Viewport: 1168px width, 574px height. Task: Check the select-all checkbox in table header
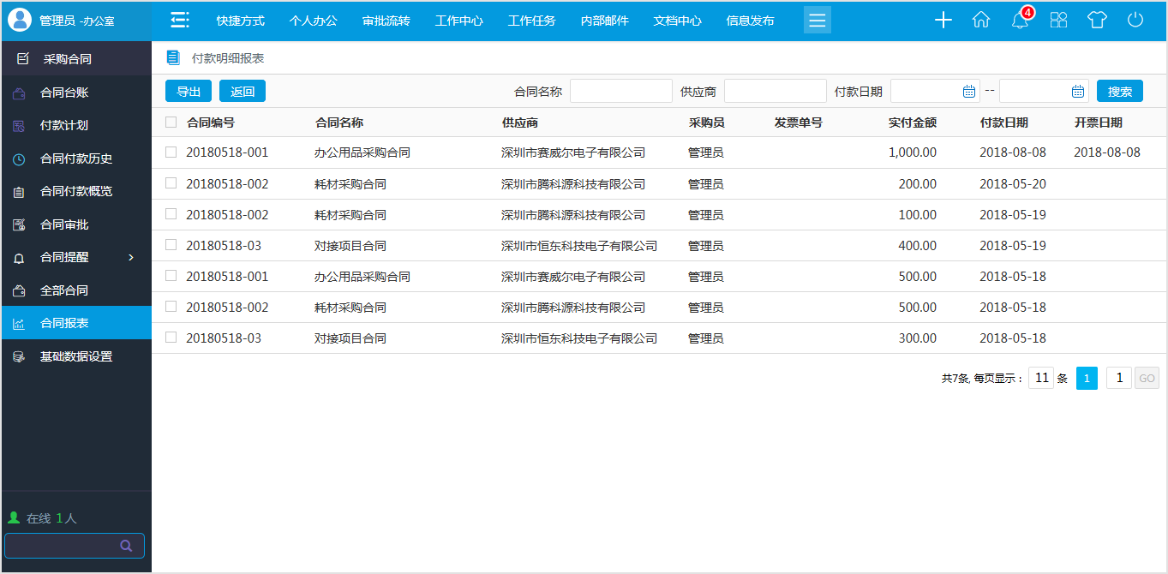pyautogui.click(x=171, y=123)
